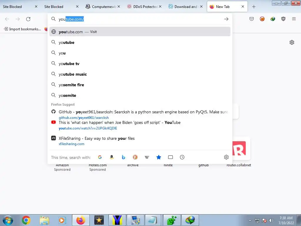Search this time with Wikipedia icon
This screenshot has height=226, width=301.
pos(147,157)
